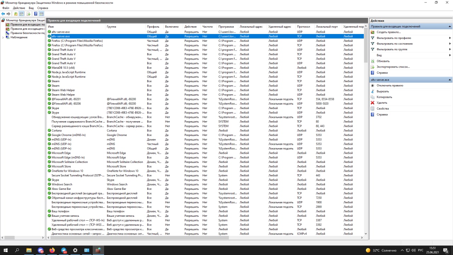This screenshot has height=255, width=453.
Task: Click Создать правило... action
Action: (389, 32)
